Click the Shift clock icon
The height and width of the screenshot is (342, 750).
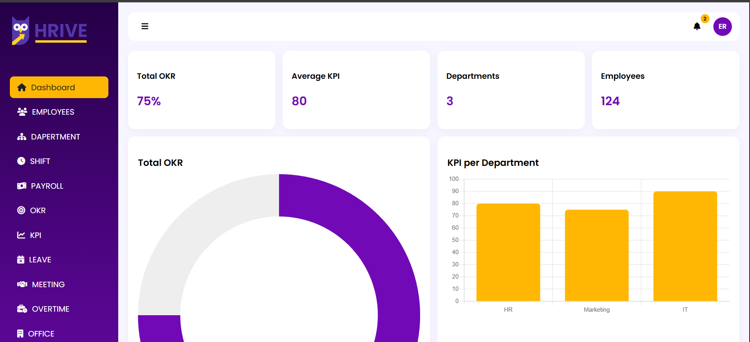pyautogui.click(x=21, y=161)
